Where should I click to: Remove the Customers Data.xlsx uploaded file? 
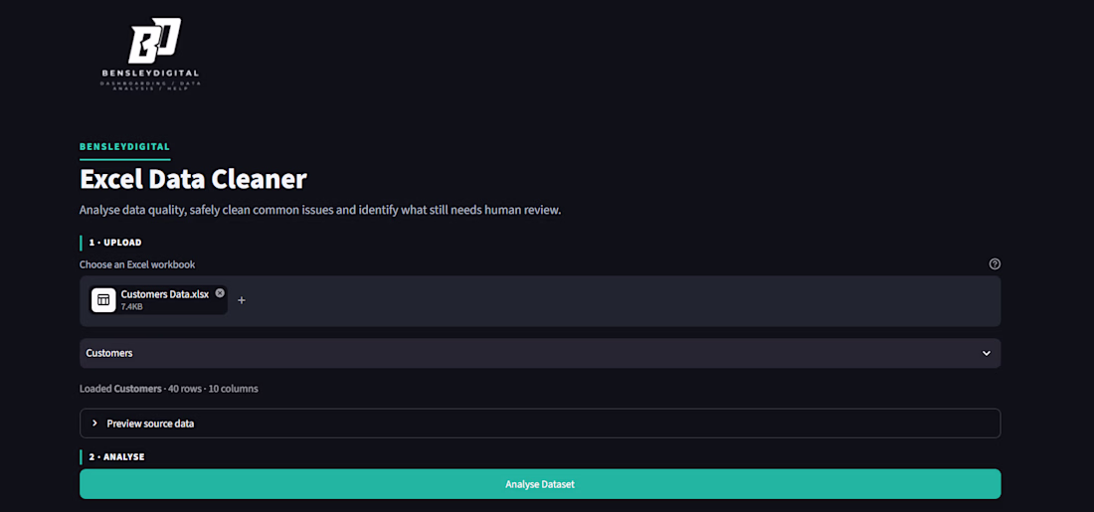tap(220, 293)
